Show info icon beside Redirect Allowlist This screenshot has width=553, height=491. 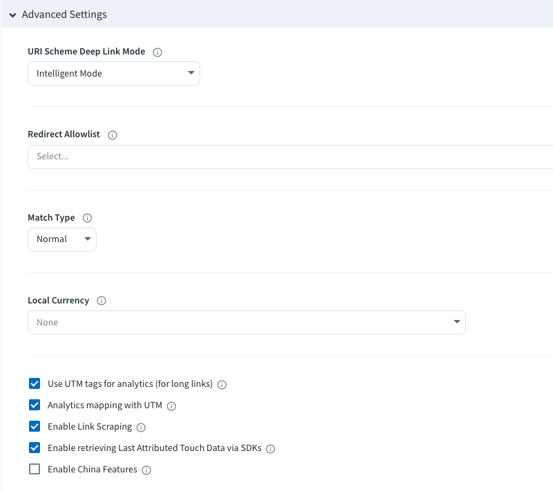coord(113,135)
